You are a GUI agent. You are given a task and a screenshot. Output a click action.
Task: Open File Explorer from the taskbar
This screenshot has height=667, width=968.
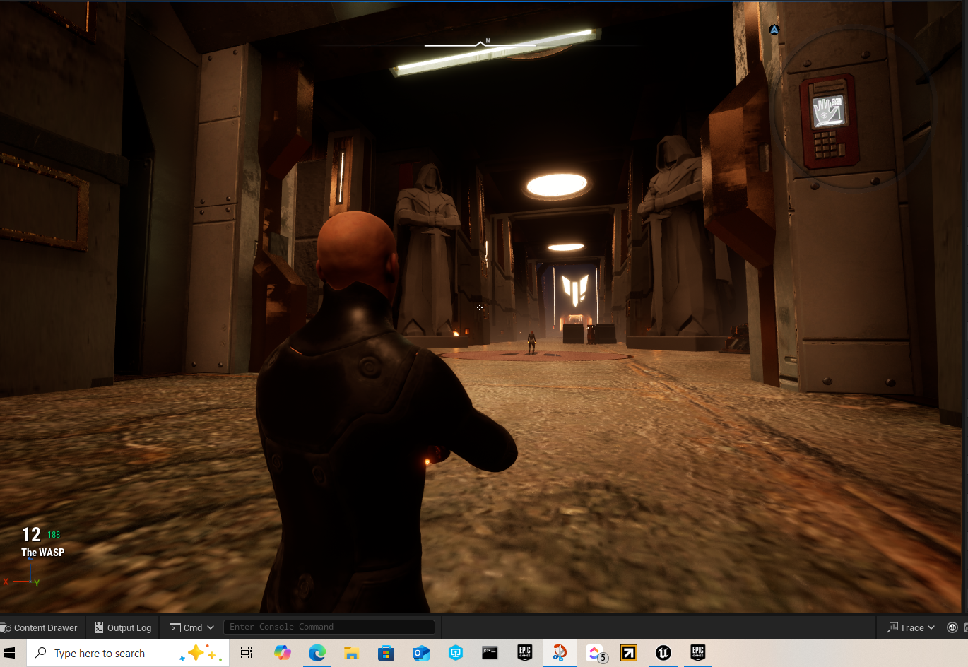(x=351, y=653)
